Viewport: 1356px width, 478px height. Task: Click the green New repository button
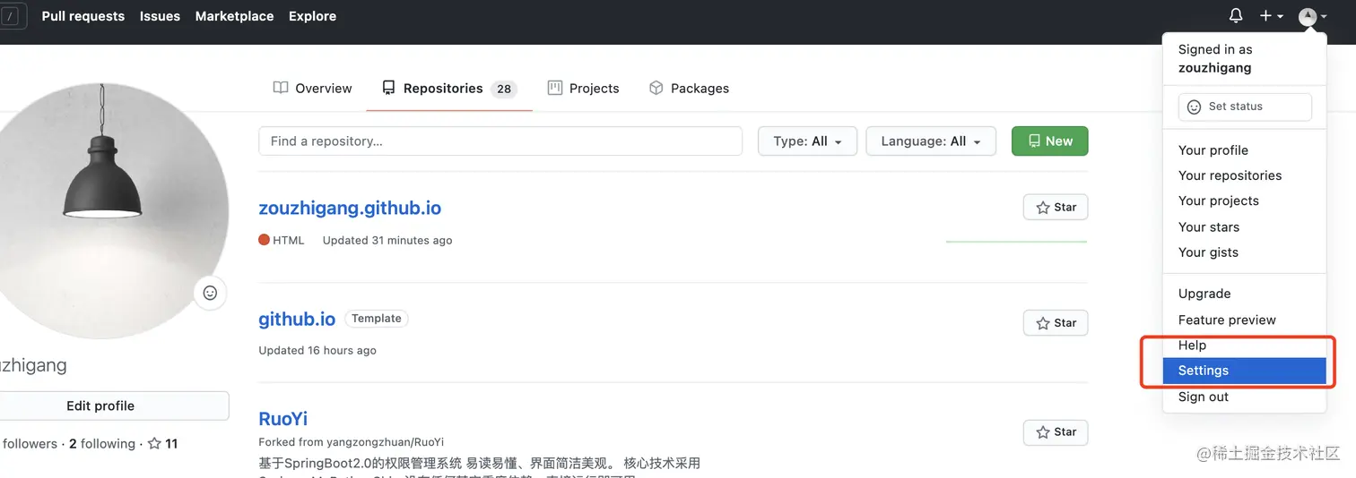coord(1049,141)
